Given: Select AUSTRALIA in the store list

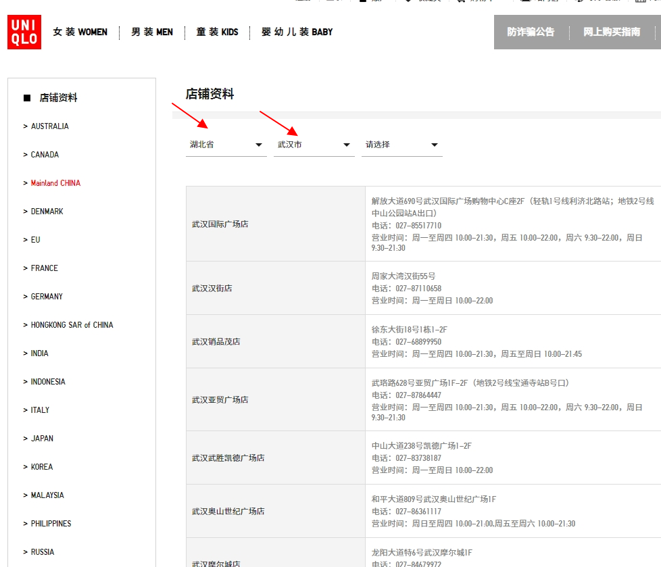Looking at the screenshot, I should point(50,126).
